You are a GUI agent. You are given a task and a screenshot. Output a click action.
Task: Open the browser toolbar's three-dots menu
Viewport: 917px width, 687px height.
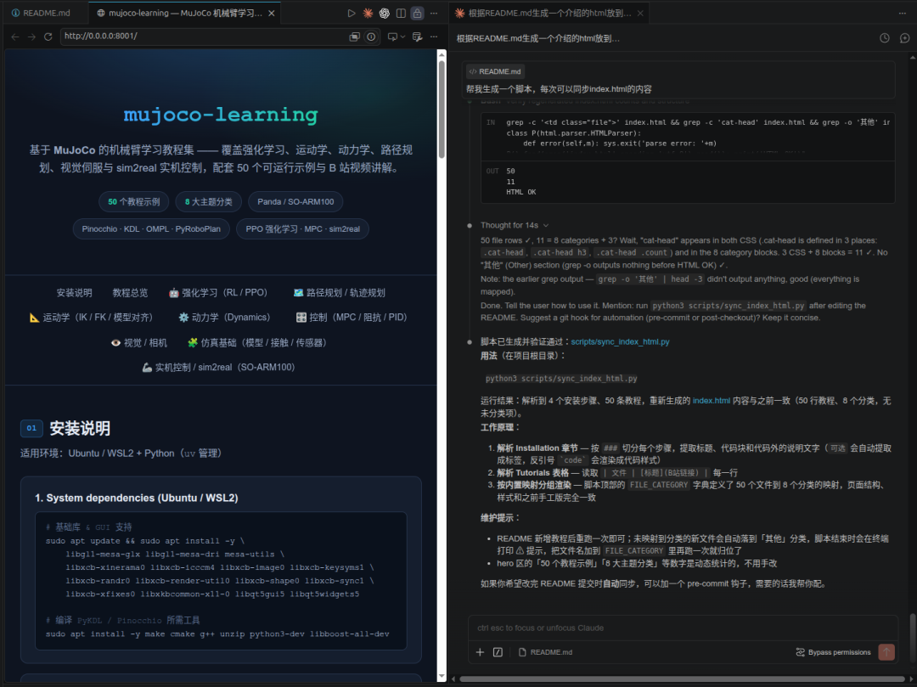coord(433,37)
